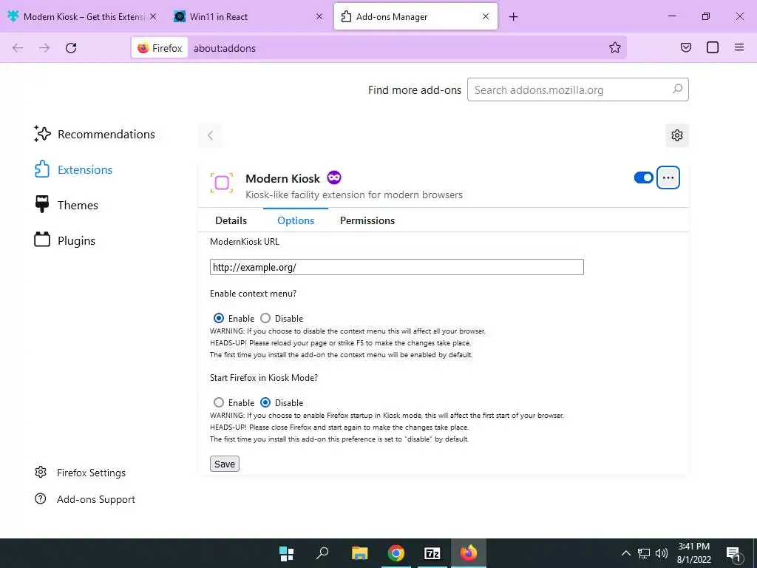The height and width of the screenshot is (568, 757).
Task: Open the Windows Start menu
Action: point(287,553)
